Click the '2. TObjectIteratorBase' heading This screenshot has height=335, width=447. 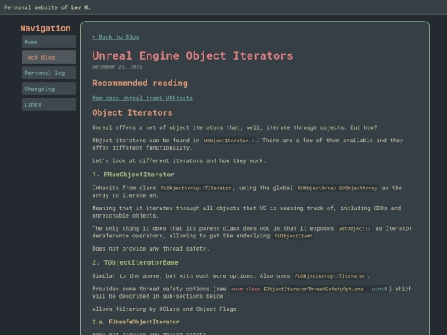coord(135,262)
